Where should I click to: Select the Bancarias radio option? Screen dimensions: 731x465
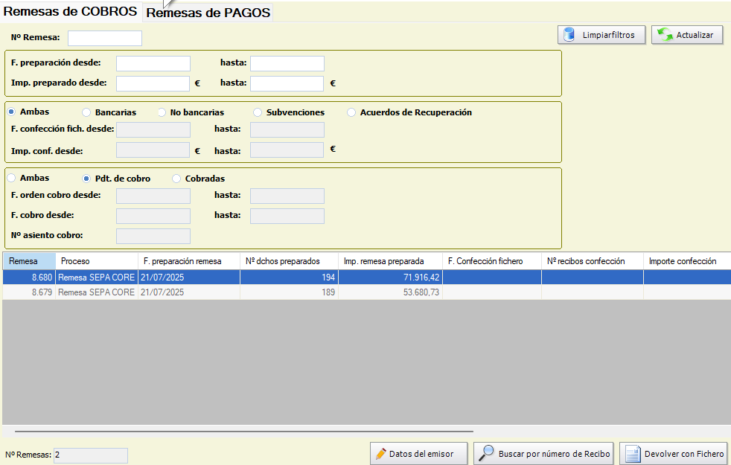86,112
